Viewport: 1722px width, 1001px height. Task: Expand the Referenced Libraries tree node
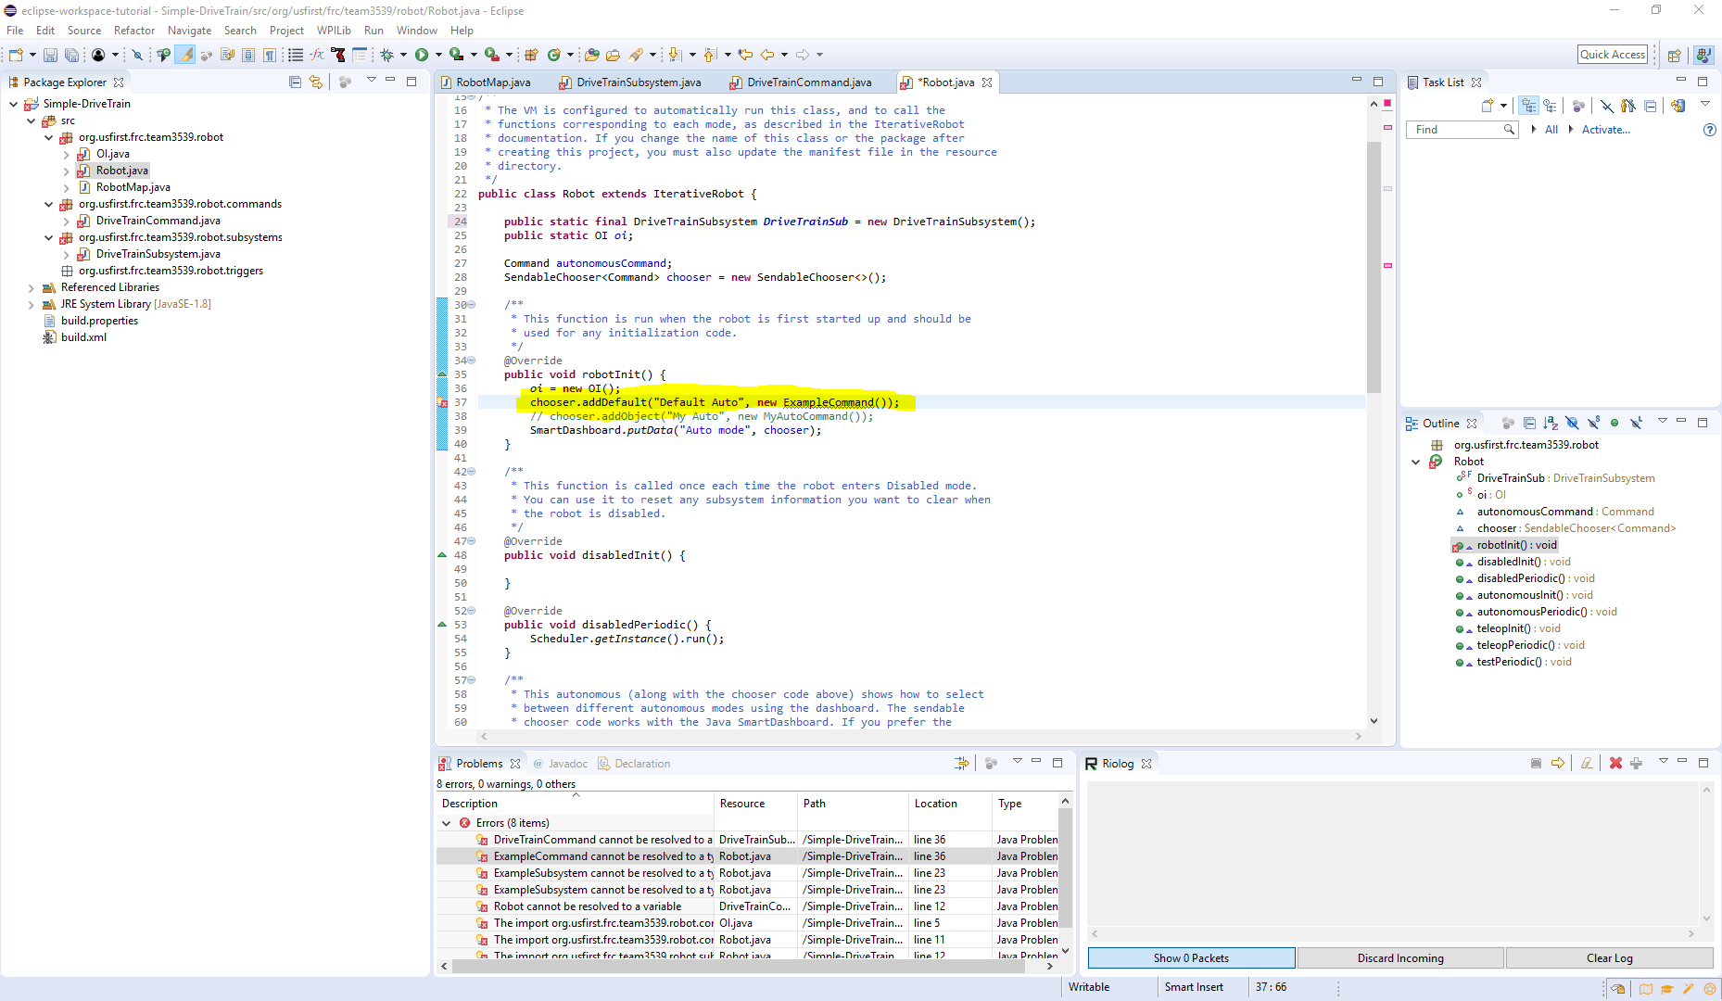pos(32,287)
